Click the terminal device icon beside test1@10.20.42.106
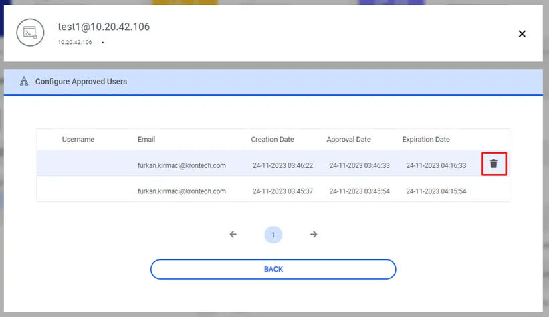549x317 pixels. 30,33
